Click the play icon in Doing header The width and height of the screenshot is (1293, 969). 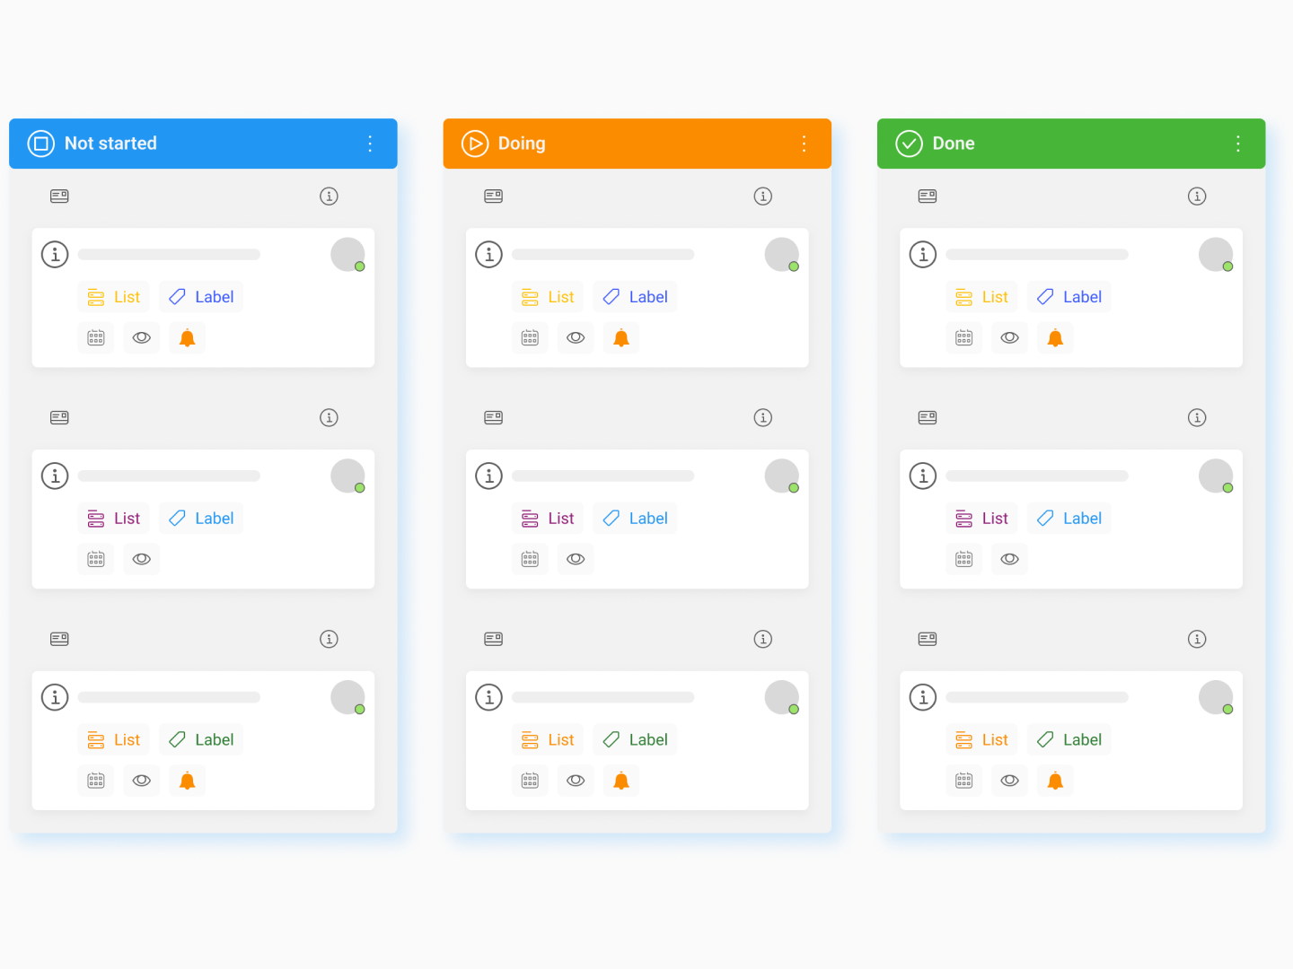point(475,144)
